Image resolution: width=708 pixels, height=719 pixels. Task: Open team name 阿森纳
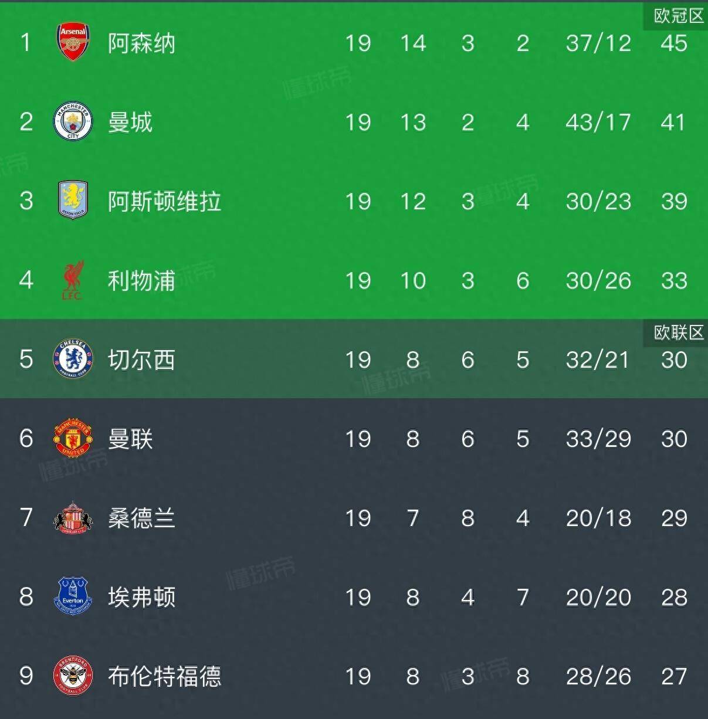point(141,43)
